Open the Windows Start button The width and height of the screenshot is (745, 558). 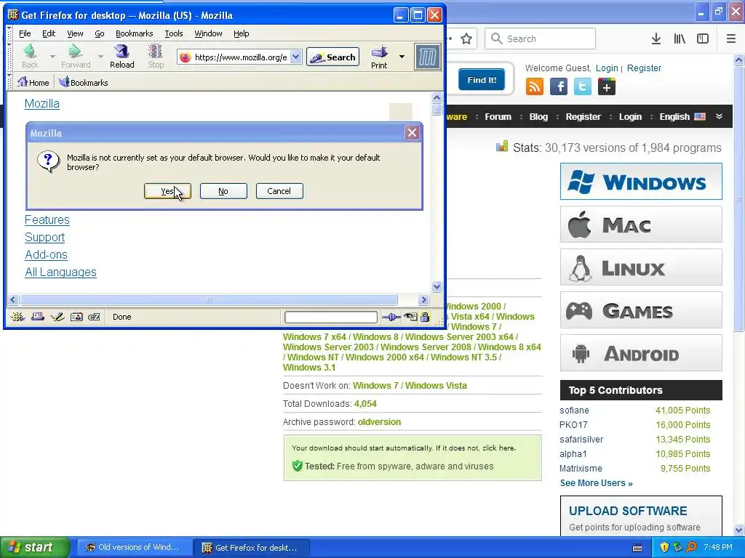click(35, 548)
